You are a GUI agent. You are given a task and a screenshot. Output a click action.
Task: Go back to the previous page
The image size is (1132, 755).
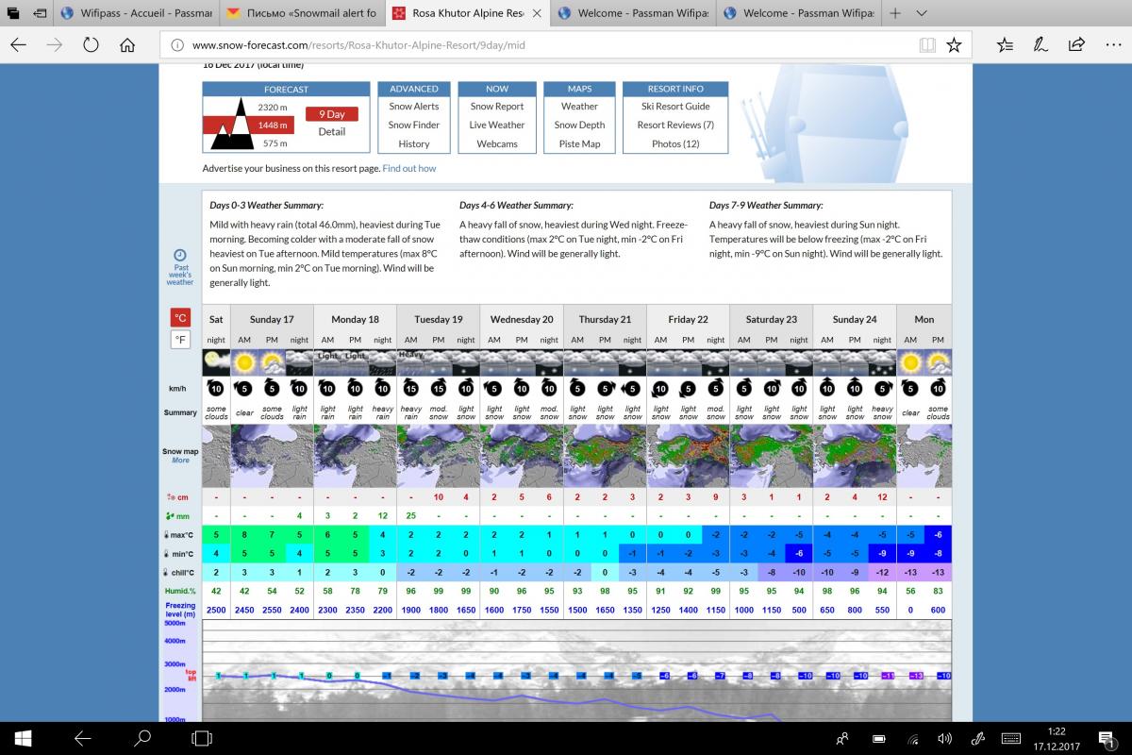pyautogui.click(x=19, y=44)
